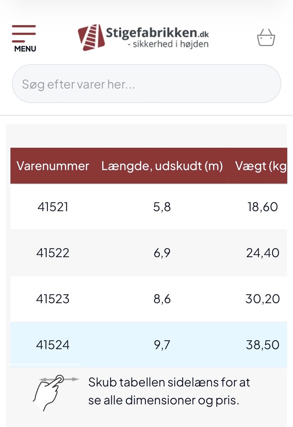Viewport: 293px width, 427px height.
Task: Click the 'Længde, udskudt (m)' column header
Action: click(x=162, y=166)
